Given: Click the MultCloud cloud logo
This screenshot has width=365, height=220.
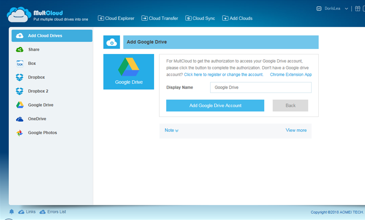Looking at the screenshot, I should click(19, 15).
